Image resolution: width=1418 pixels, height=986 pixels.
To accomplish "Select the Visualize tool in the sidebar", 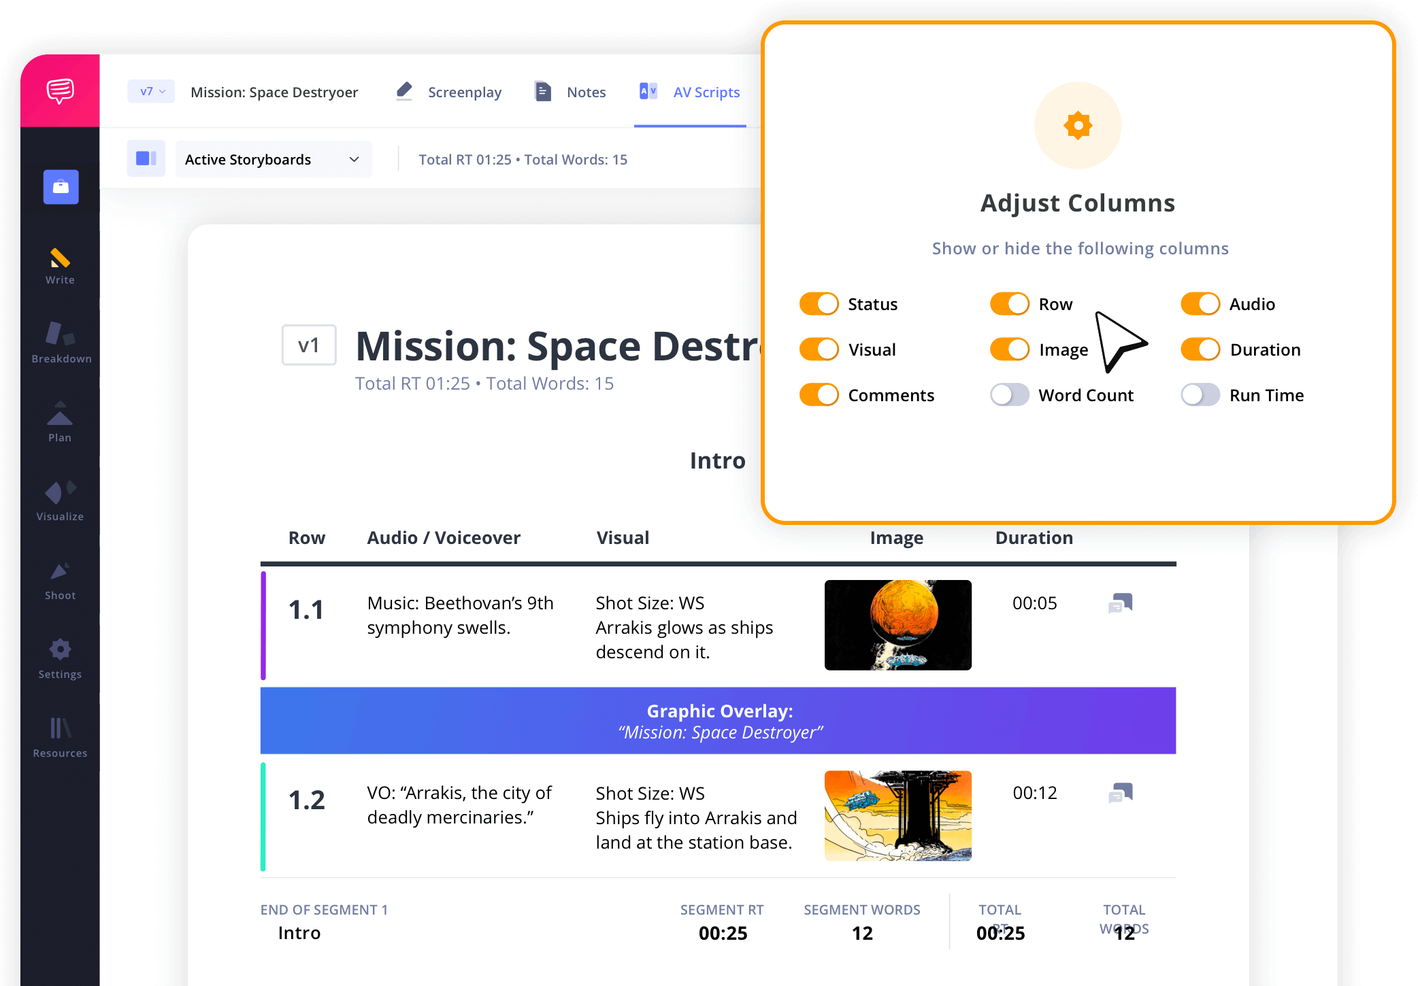I will pos(60,500).
